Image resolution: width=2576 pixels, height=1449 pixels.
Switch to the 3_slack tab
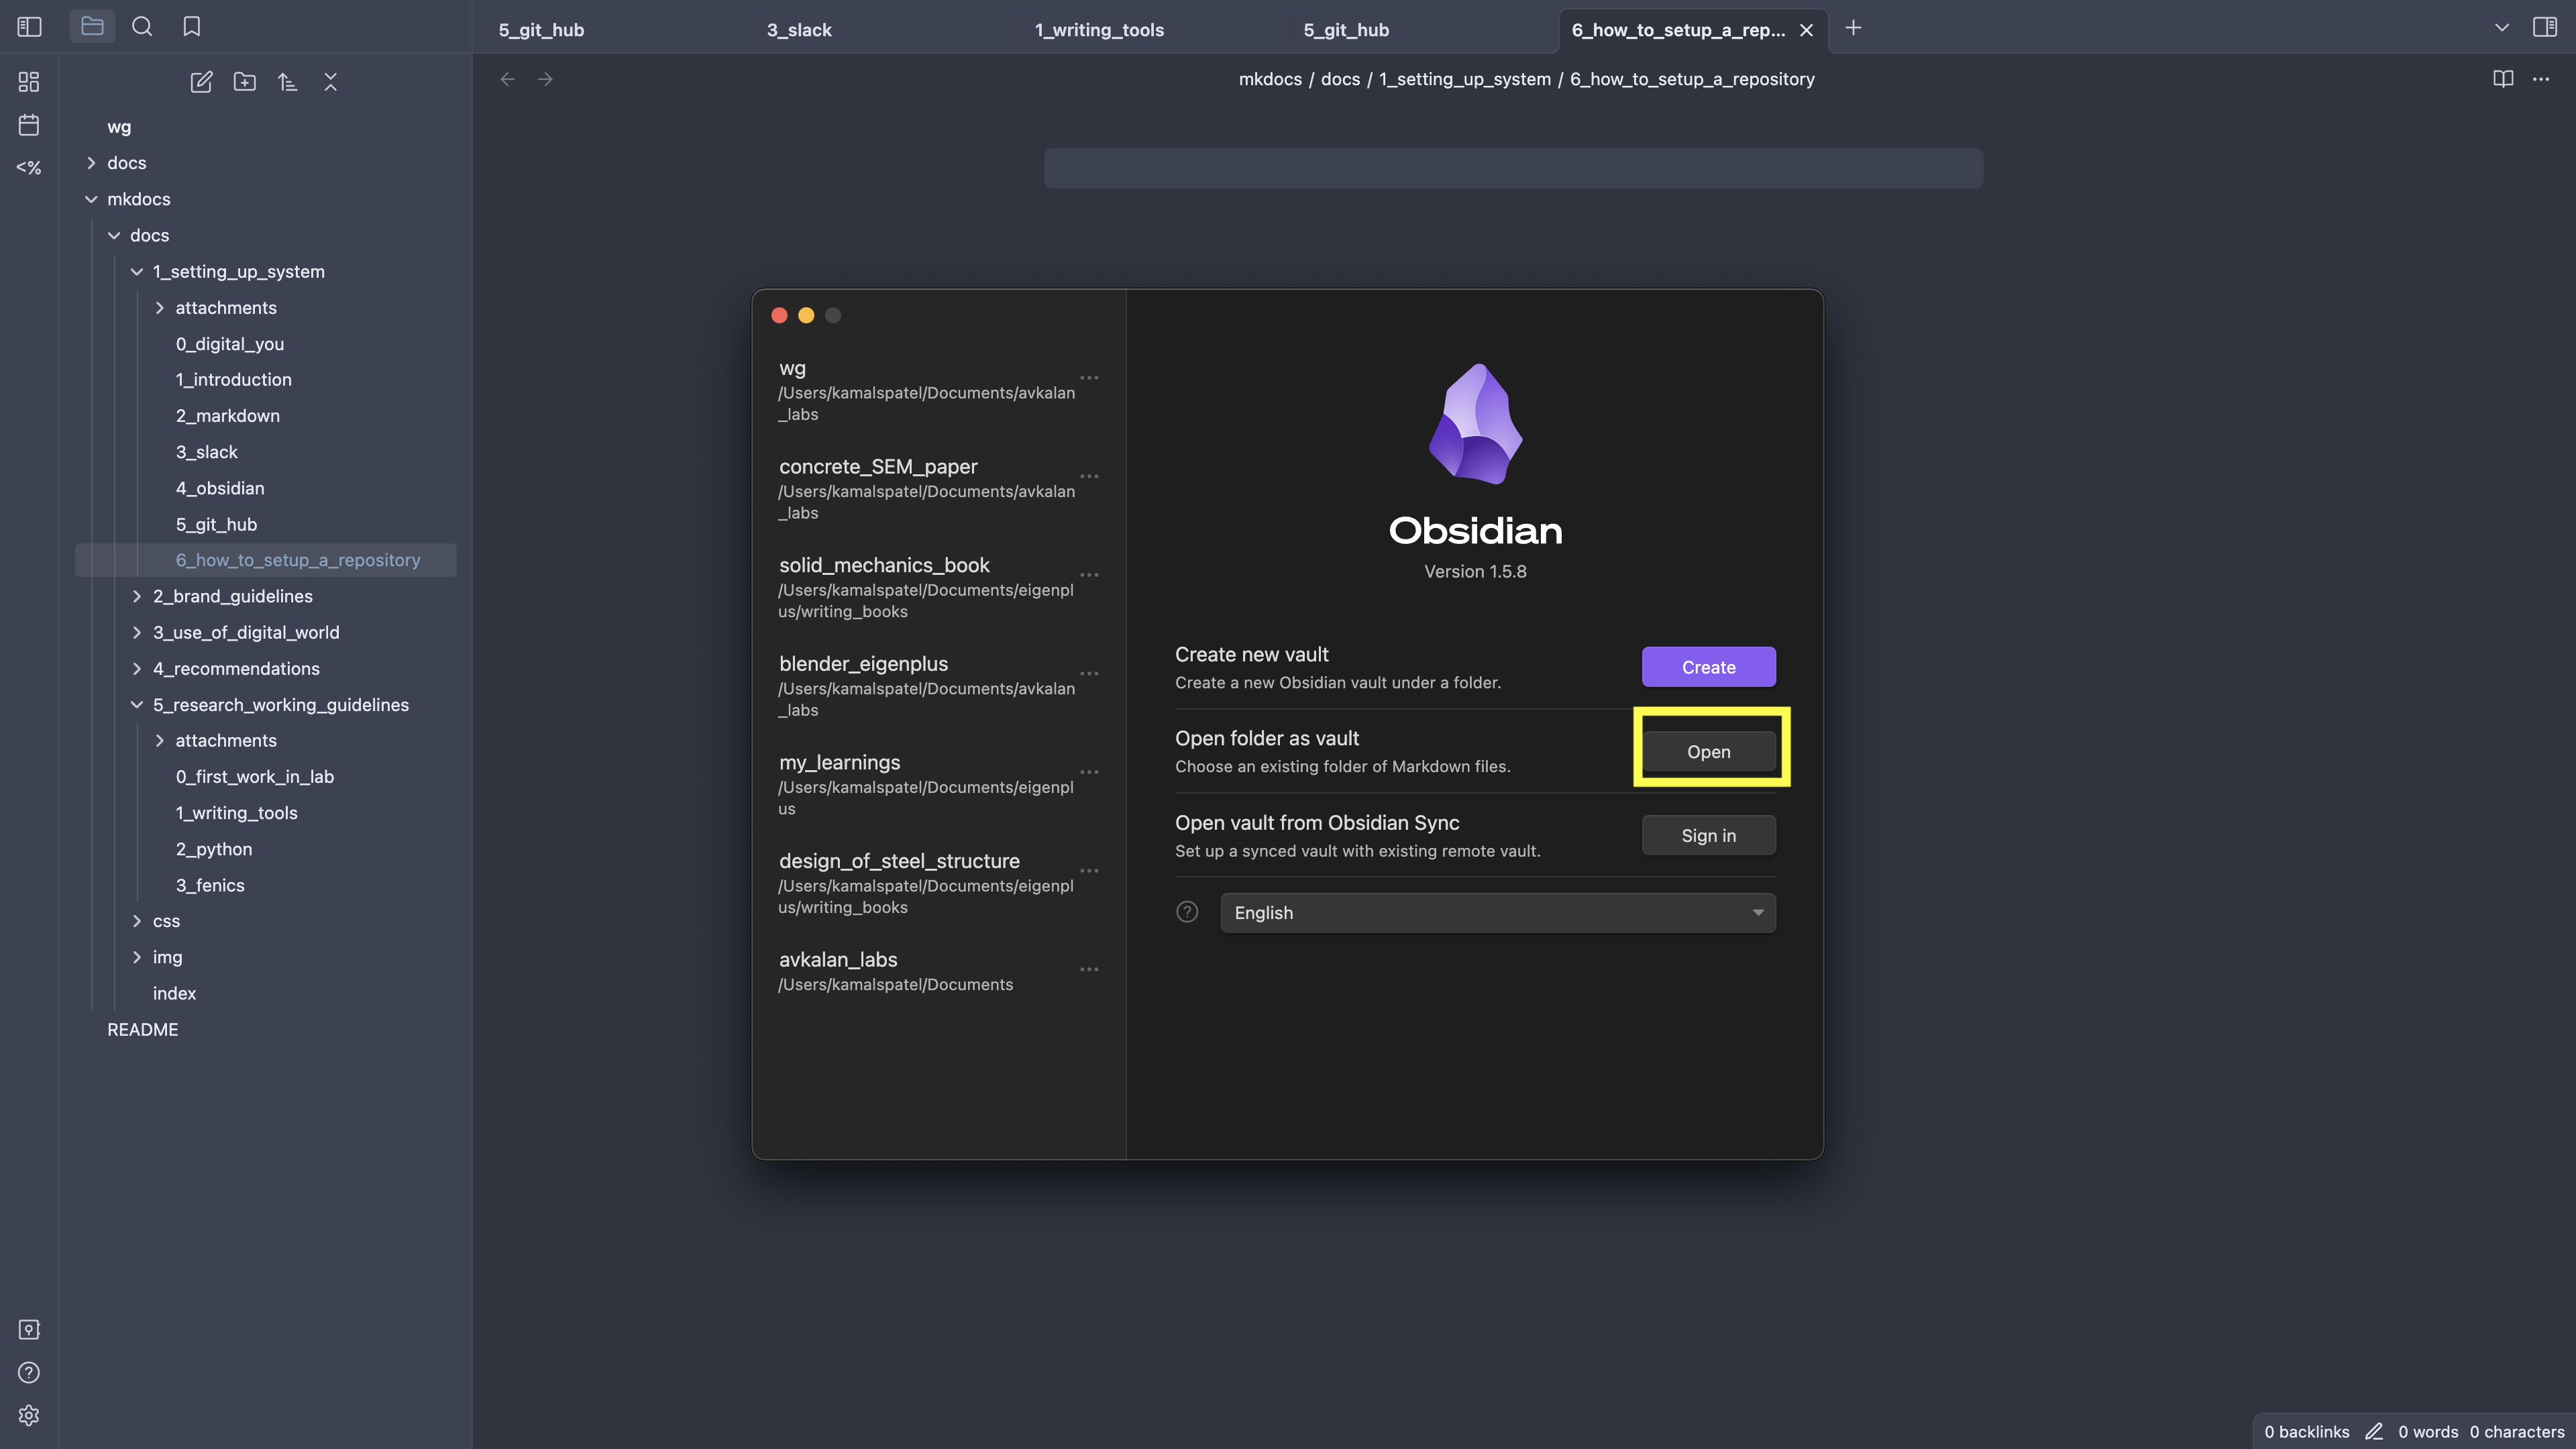coord(799,30)
